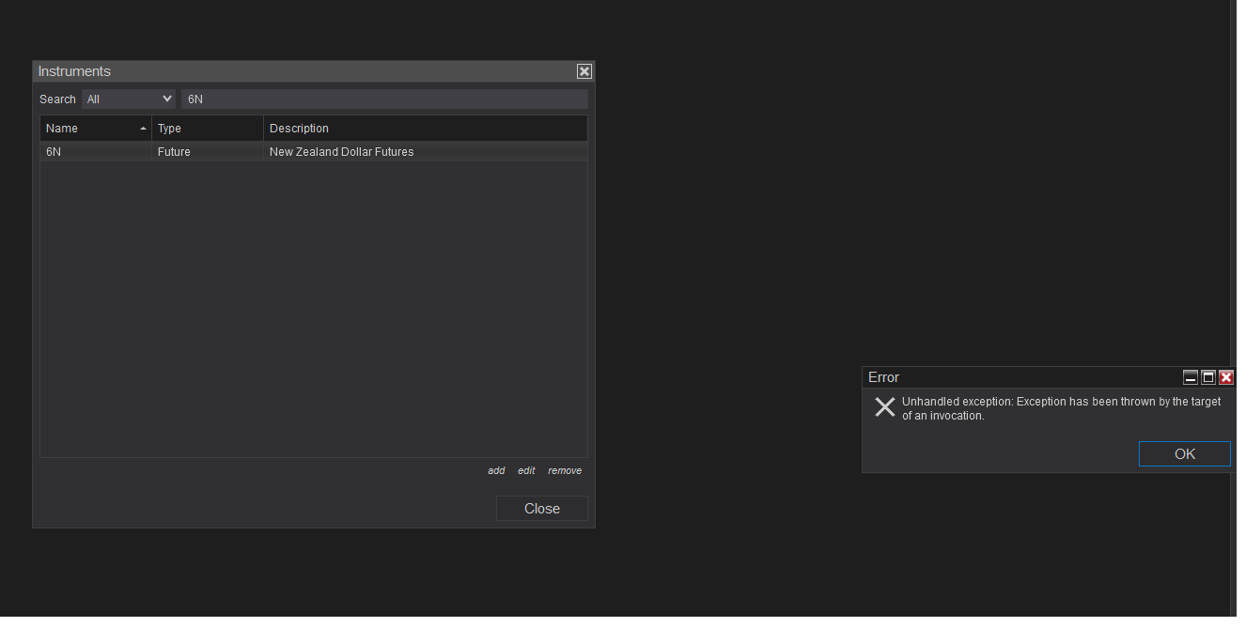Sort by the Name column header

96,128
